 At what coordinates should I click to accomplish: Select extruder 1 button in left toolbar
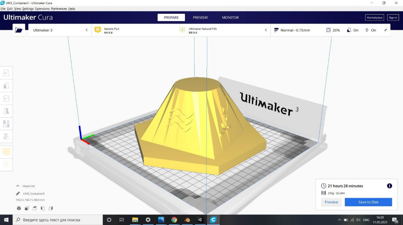(6, 152)
